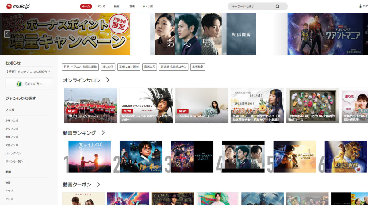The width and height of the screenshot is (368, 207).
Task: Open 少年マンガ genre link
Action: click(x=12, y=121)
